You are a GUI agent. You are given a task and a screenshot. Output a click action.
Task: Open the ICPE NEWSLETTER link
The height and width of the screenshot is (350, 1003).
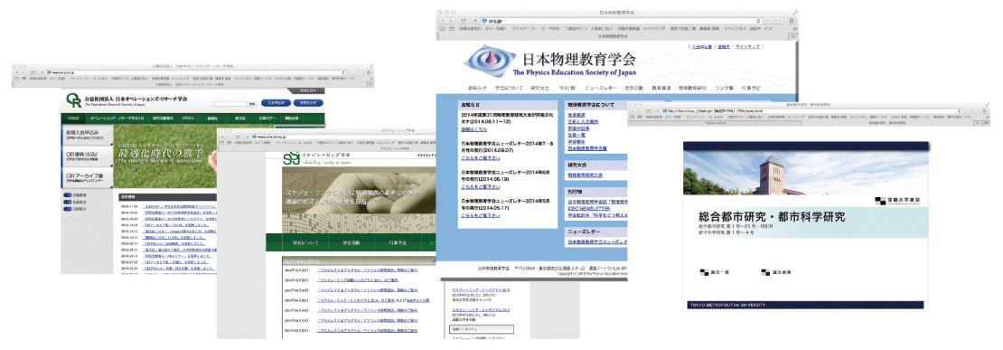(x=588, y=208)
